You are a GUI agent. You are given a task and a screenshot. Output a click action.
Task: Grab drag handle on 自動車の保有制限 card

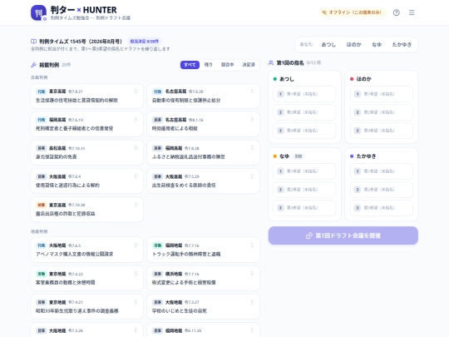[x=252, y=92]
